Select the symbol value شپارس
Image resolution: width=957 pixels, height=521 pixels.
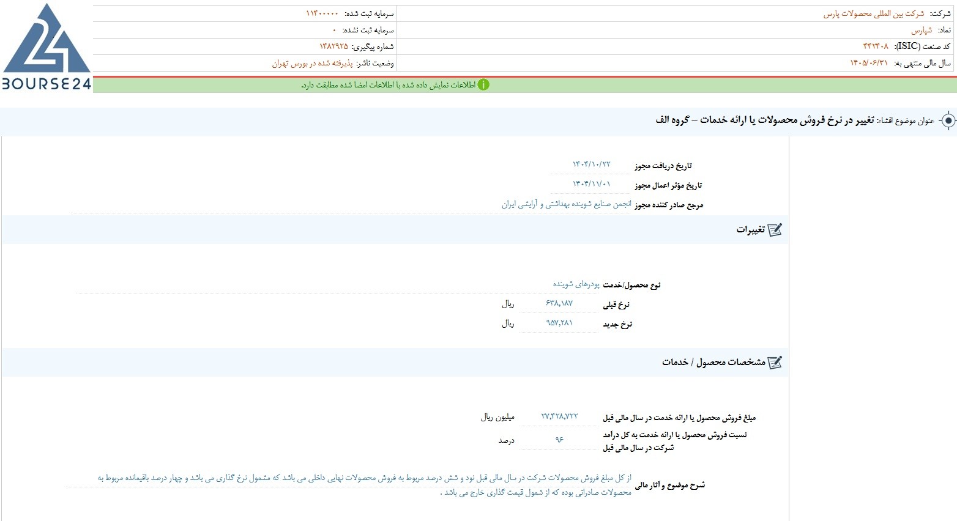(922, 30)
